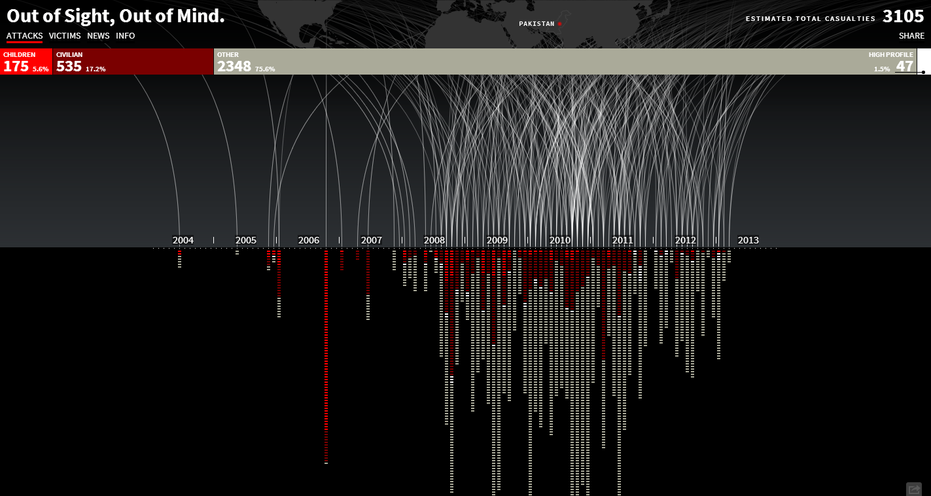The width and height of the screenshot is (931, 496).
Task: Jump to 2010 on the timeline
Action: tap(560, 240)
